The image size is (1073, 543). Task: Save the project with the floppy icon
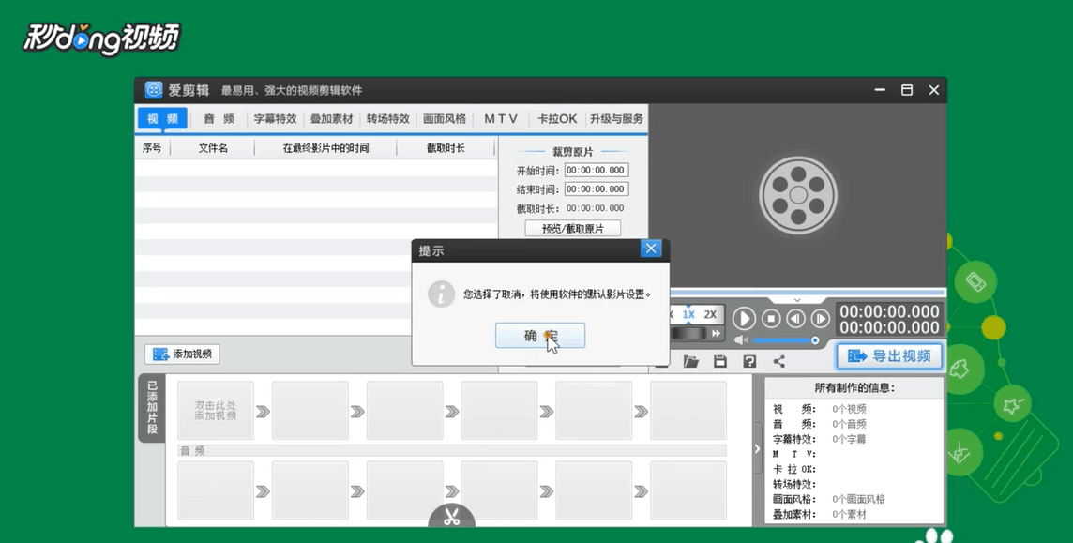[720, 361]
